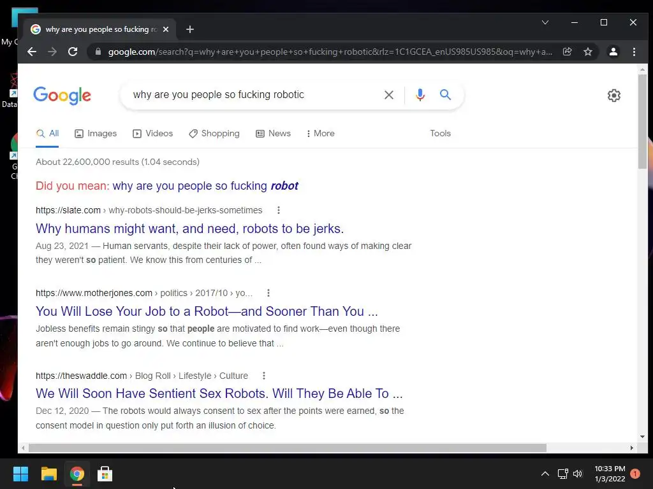653x489 pixels.
Task: Start voice search with the microphone icon
Action: click(420, 95)
